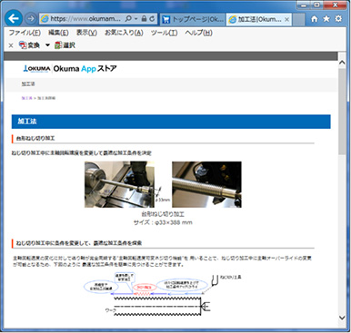
Task: Click the refresh icon in address bar
Action: click(152, 19)
